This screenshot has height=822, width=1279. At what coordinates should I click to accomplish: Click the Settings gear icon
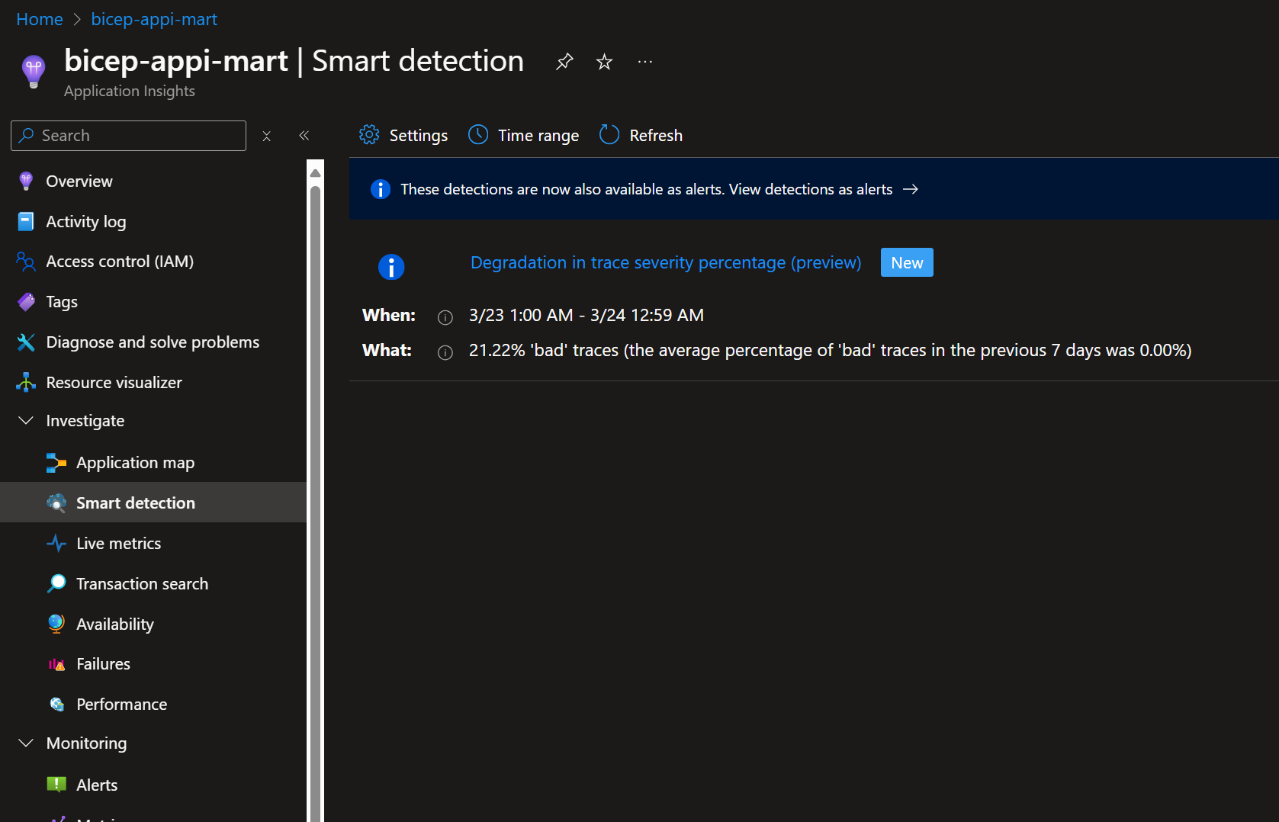coord(369,135)
